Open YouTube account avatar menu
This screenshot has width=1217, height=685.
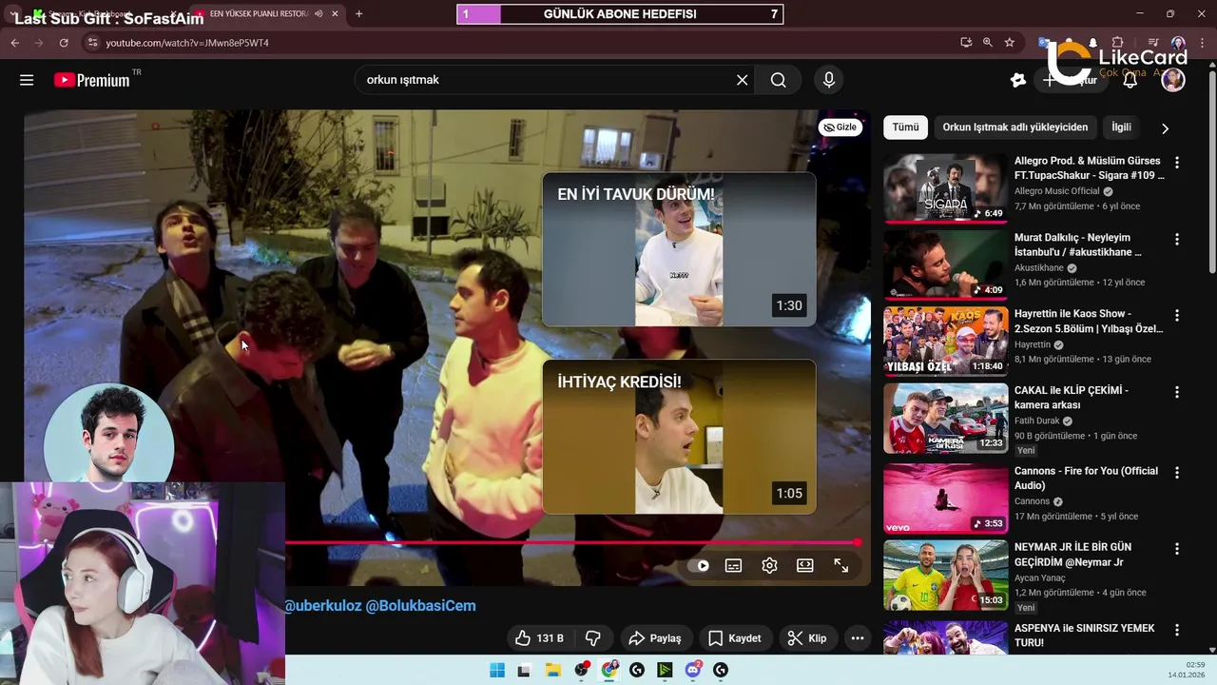click(1173, 80)
